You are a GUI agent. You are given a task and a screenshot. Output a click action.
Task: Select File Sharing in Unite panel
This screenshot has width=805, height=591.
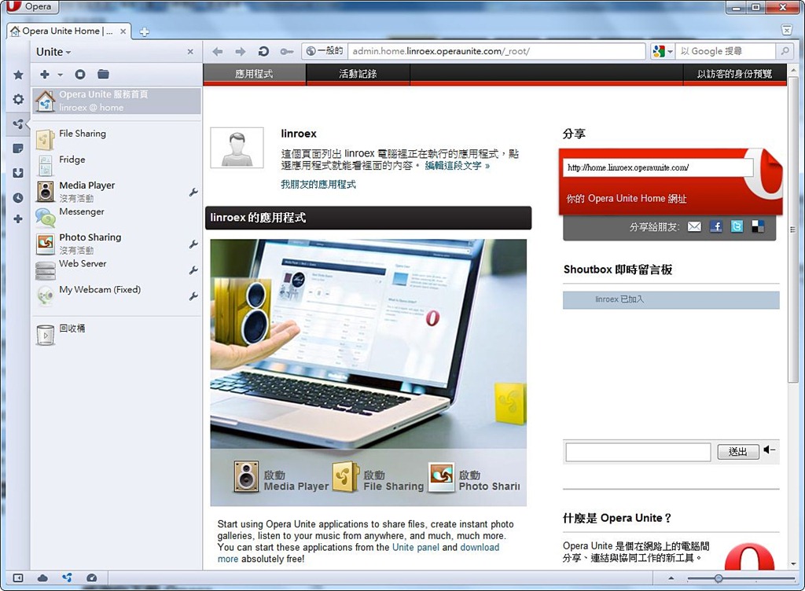click(116, 138)
